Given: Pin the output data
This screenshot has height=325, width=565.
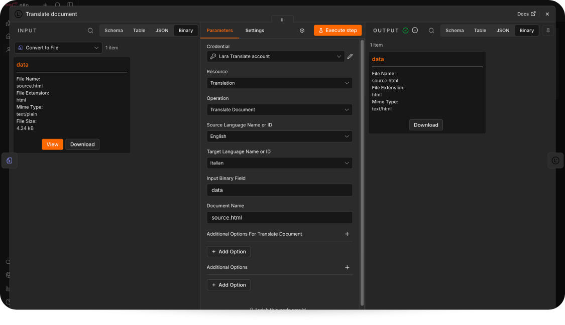Looking at the screenshot, I should point(548,31).
